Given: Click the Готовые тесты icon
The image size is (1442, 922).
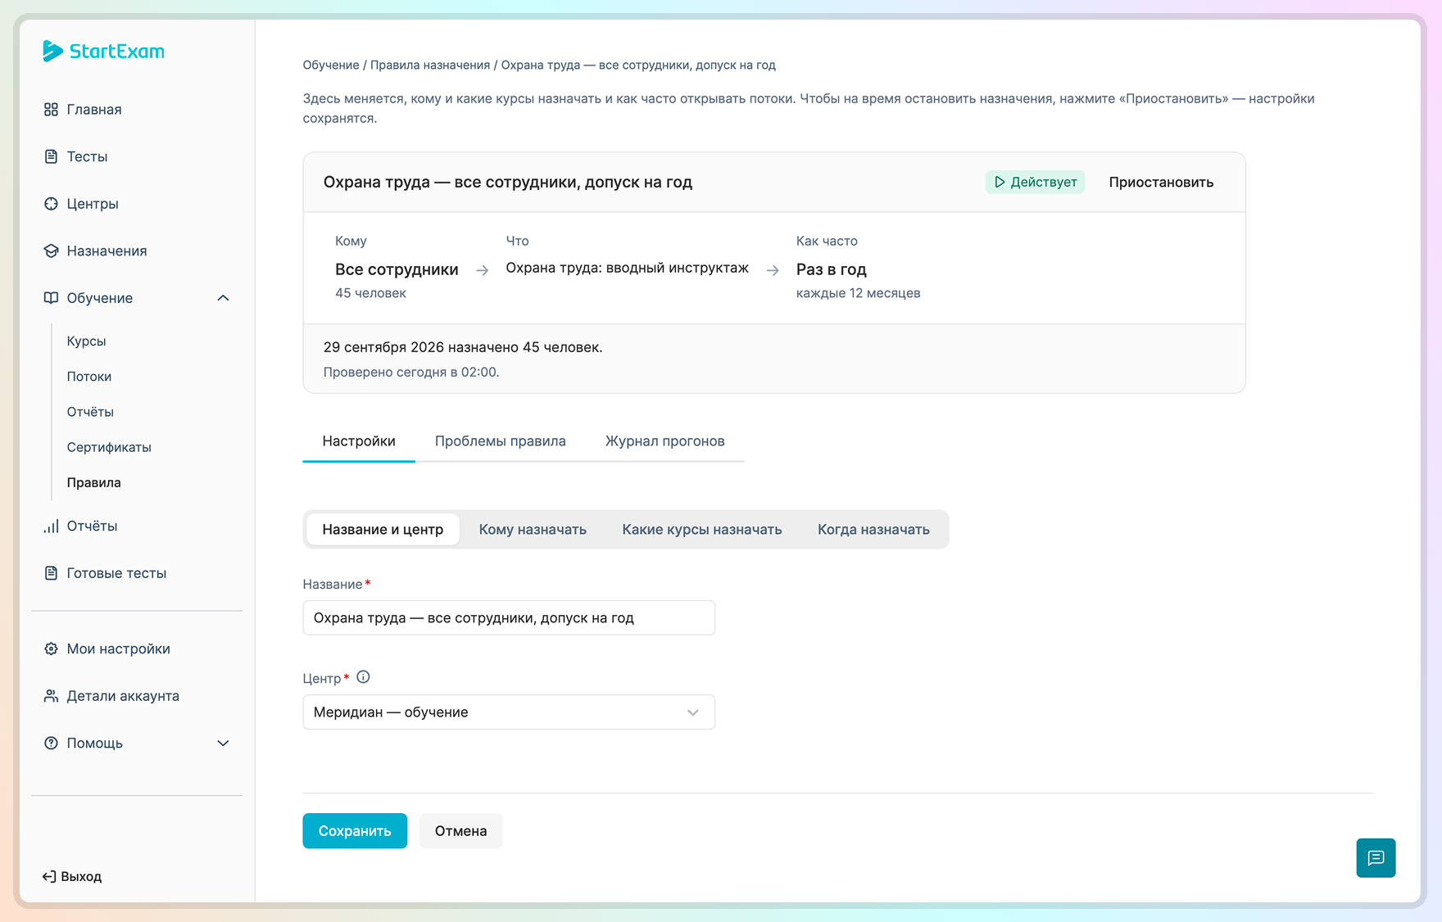Looking at the screenshot, I should click(x=51, y=573).
